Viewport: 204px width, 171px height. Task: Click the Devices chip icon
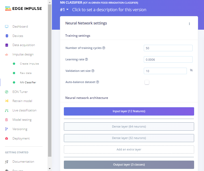pyautogui.click(x=7, y=36)
